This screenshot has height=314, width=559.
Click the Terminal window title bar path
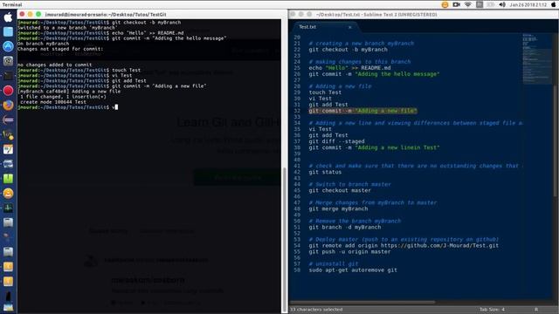point(106,15)
